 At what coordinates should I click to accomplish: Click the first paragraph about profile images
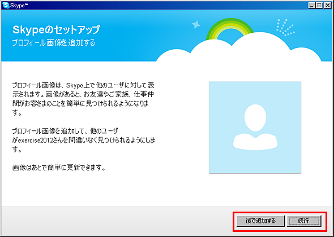[84, 99]
